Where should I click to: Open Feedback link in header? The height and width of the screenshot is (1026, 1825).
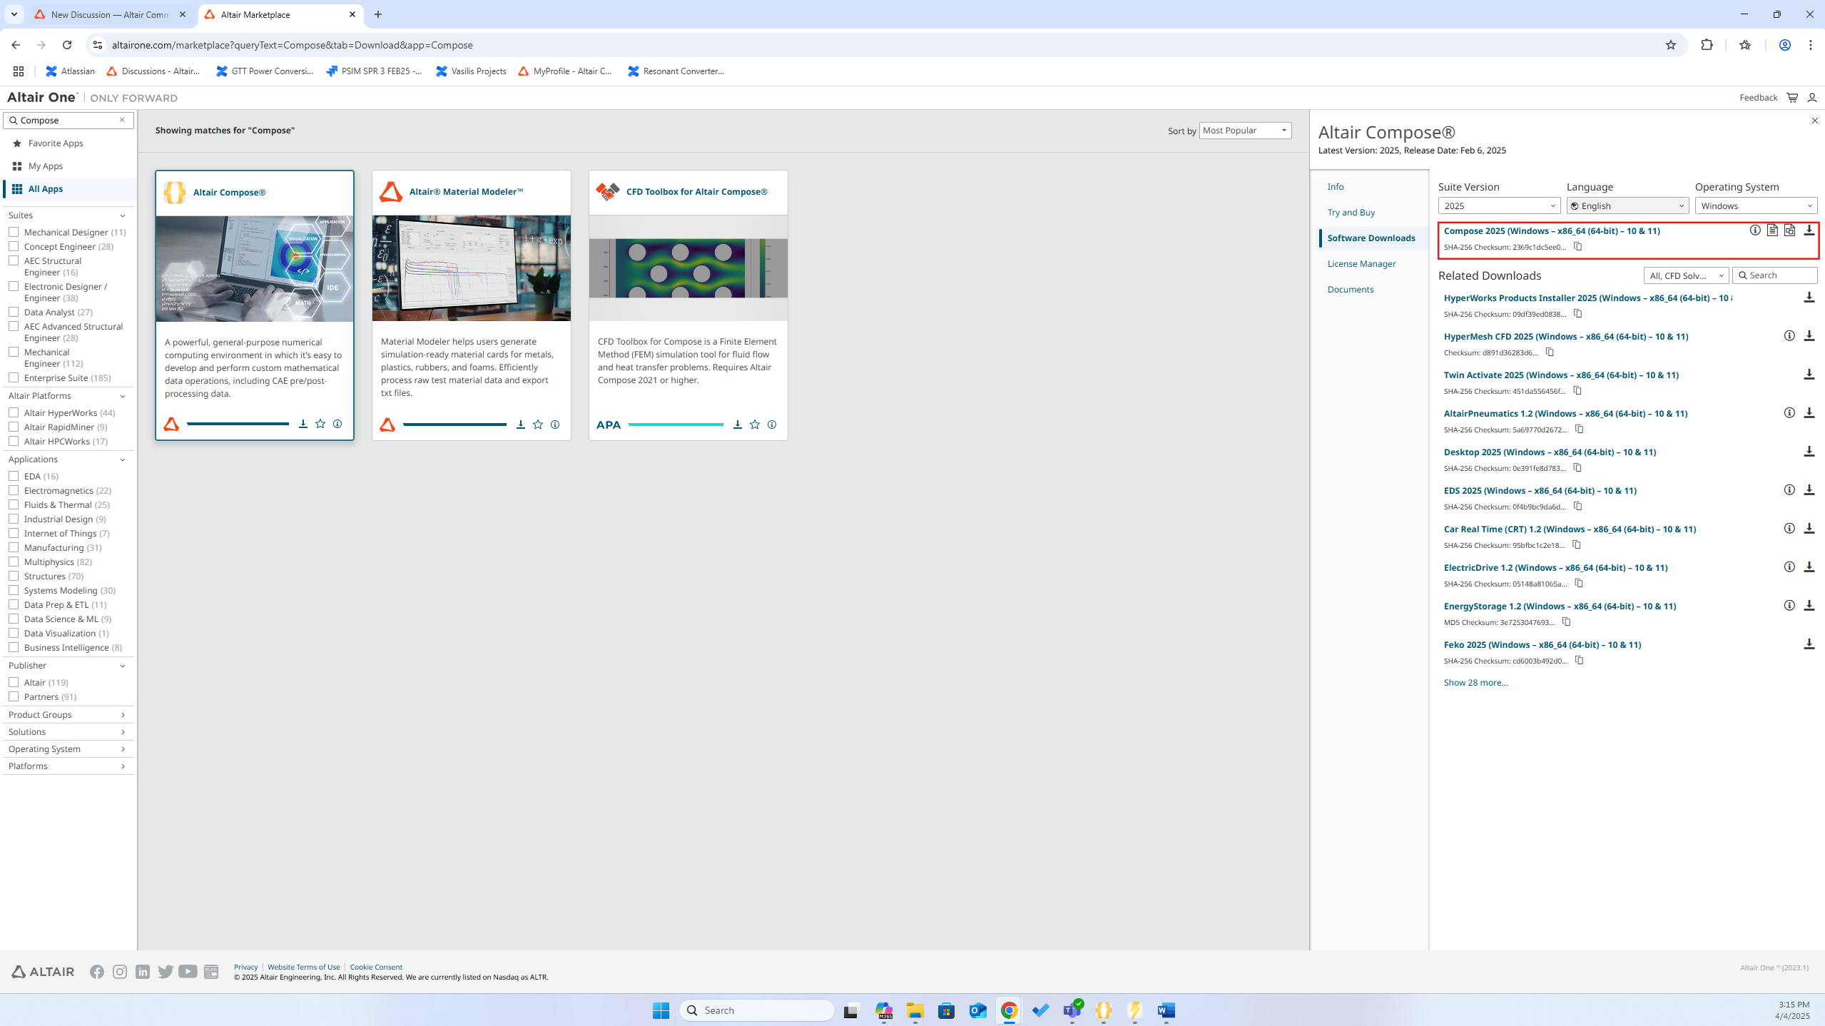click(1758, 98)
